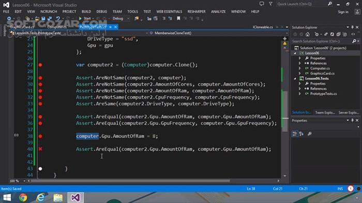The height and width of the screenshot is (203, 362).
Task: Click the failing X marker on line 40
Action: coord(40,149)
